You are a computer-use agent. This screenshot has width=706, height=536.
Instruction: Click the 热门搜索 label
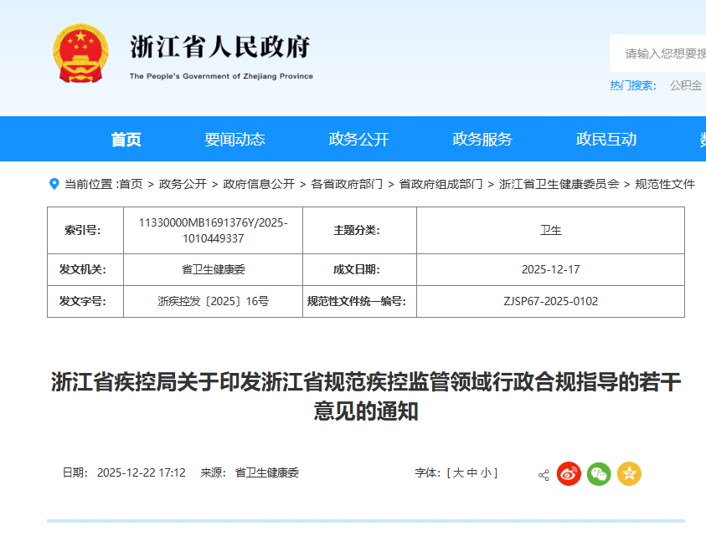pos(633,85)
